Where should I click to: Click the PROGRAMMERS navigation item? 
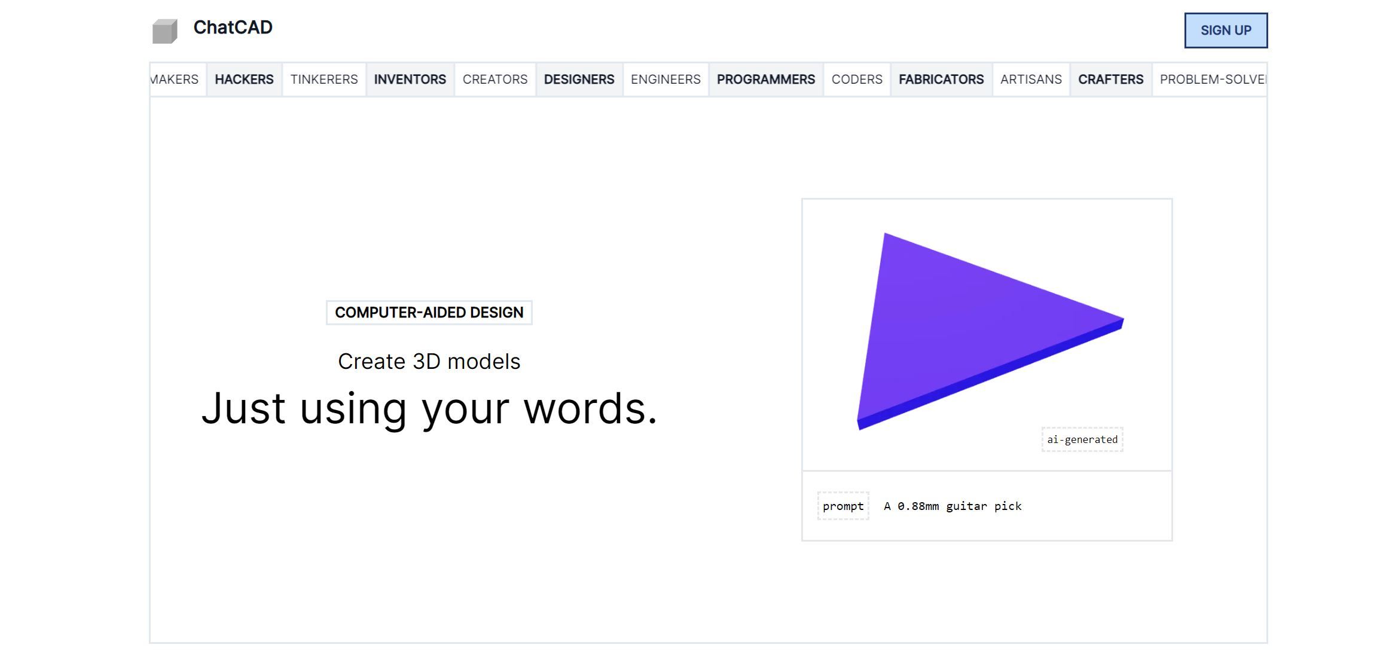point(766,80)
